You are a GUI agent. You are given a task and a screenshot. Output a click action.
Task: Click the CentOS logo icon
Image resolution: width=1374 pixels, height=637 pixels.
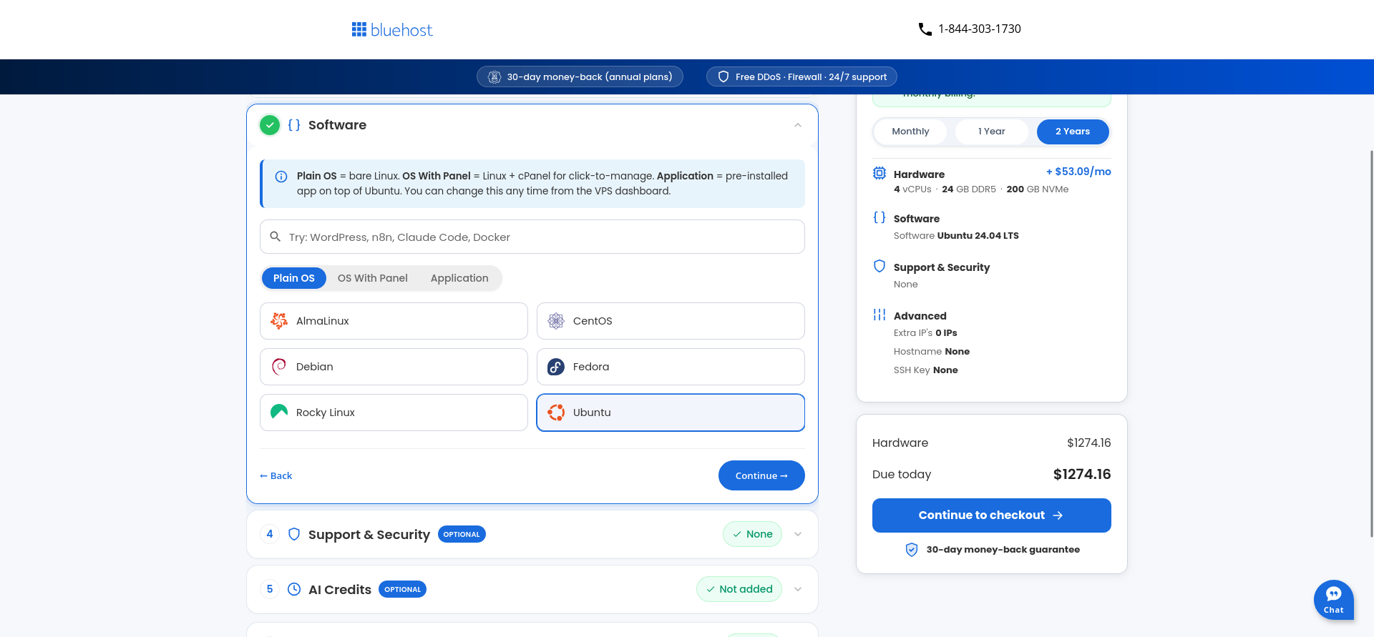pos(556,321)
